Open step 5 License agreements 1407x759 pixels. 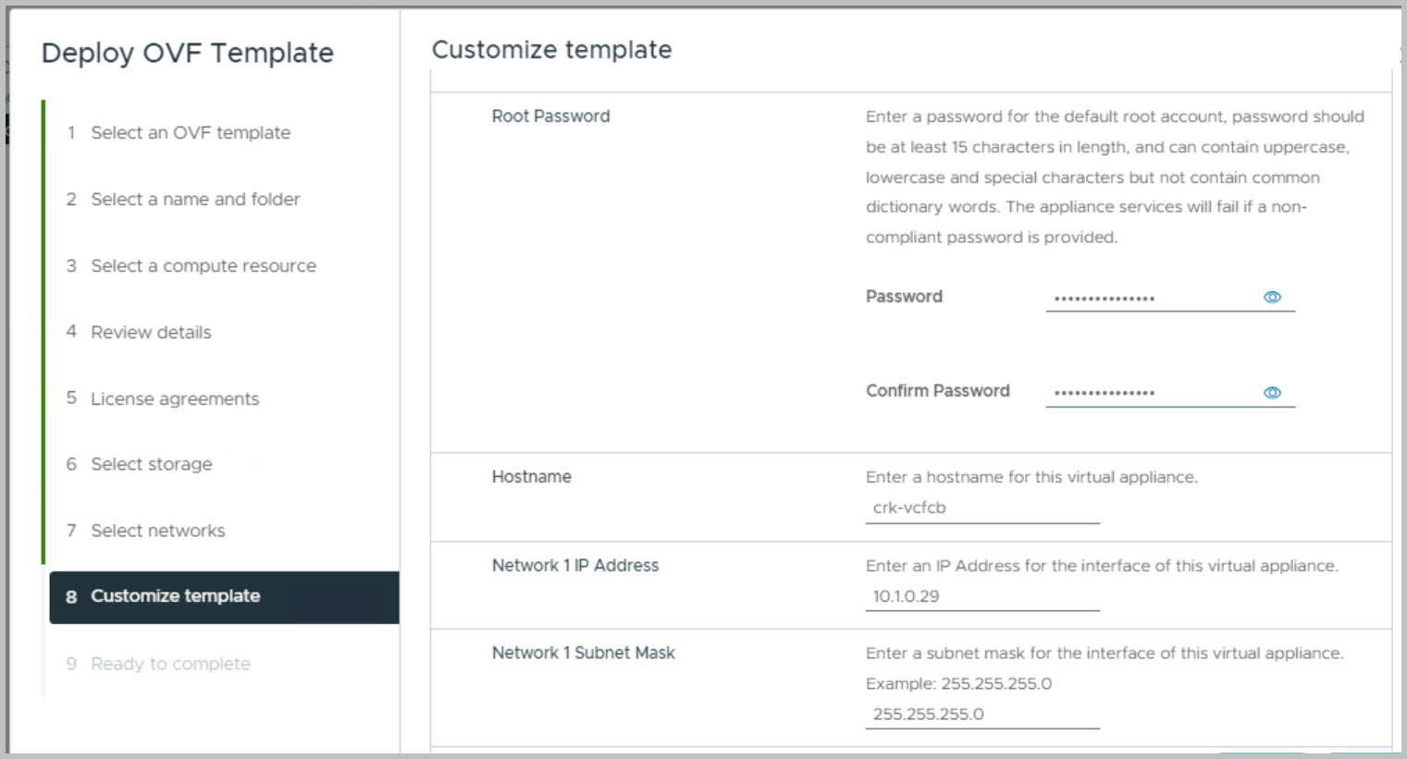(174, 399)
